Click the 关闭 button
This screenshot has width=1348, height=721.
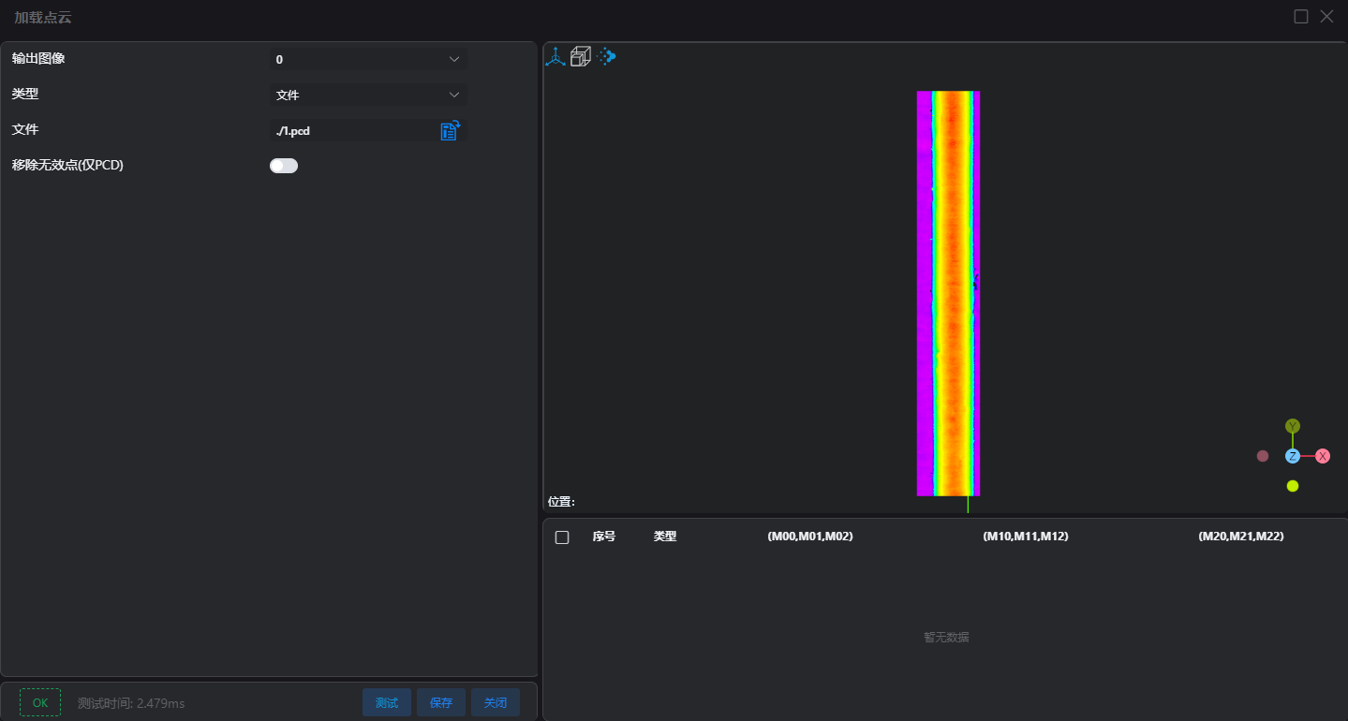click(x=496, y=702)
